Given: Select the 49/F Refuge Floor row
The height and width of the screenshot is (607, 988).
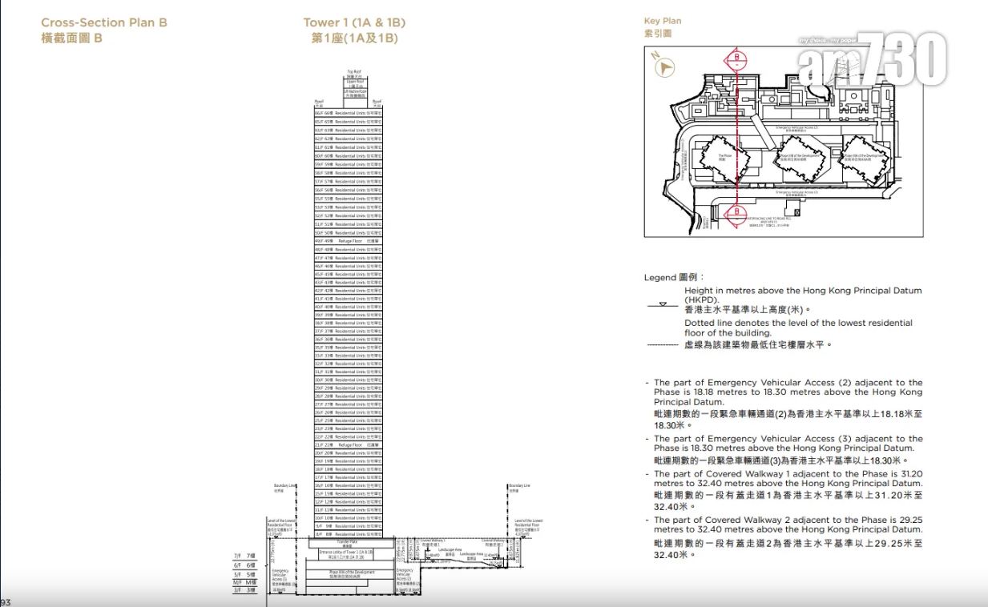Looking at the screenshot, I should click(x=348, y=240).
